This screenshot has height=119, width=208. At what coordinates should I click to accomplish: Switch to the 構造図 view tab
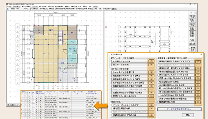[x=51, y=9]
